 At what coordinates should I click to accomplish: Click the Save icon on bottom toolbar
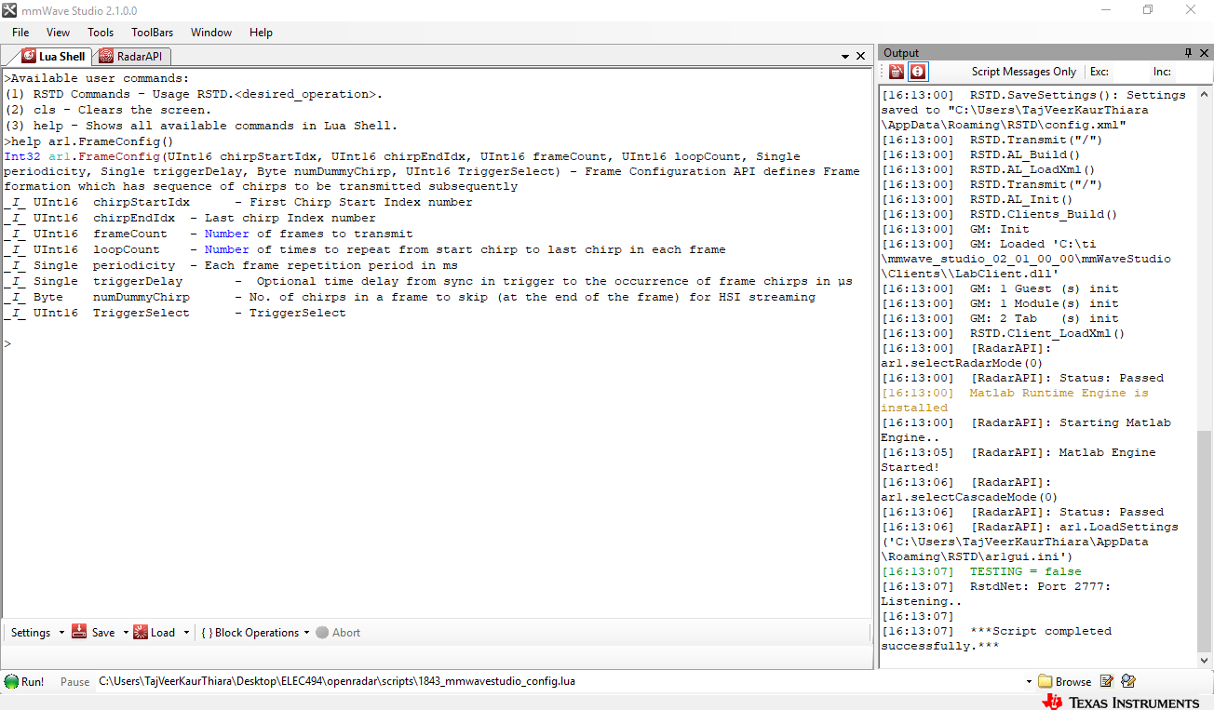[x=79, y=632]
